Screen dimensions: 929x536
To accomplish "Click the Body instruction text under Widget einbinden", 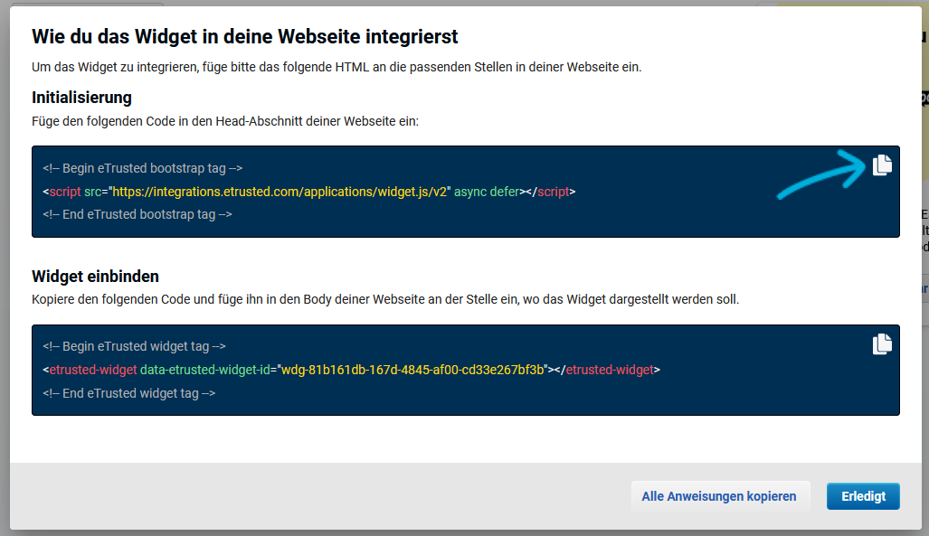I will [385, 299].
